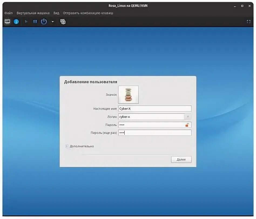Click the Далее button

[x=181, y=159]
